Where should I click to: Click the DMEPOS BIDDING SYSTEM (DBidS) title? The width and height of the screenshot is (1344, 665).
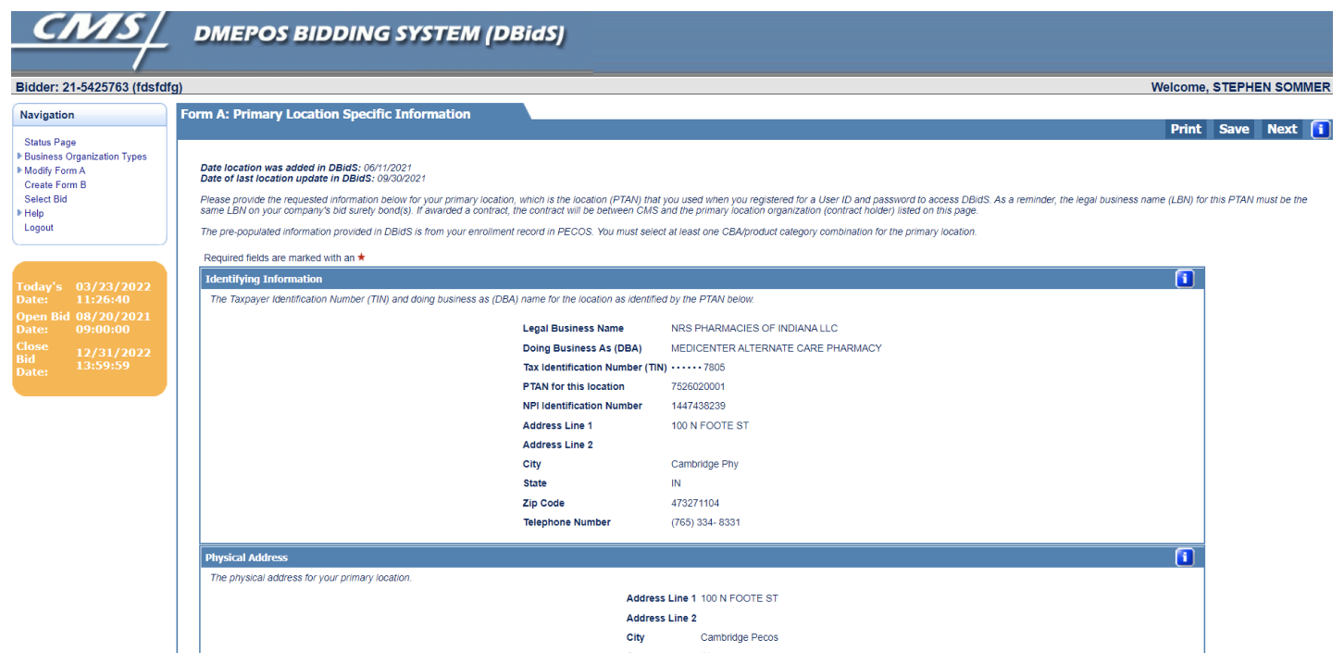point(380,35)
